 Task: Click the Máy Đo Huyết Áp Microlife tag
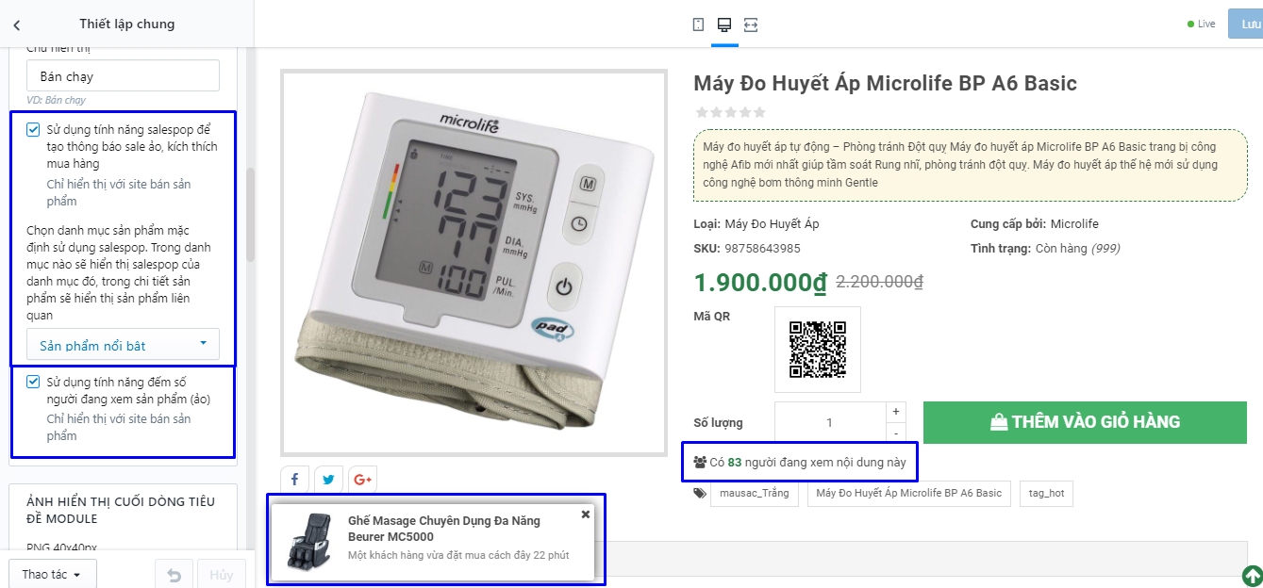[x=909, y=494]
